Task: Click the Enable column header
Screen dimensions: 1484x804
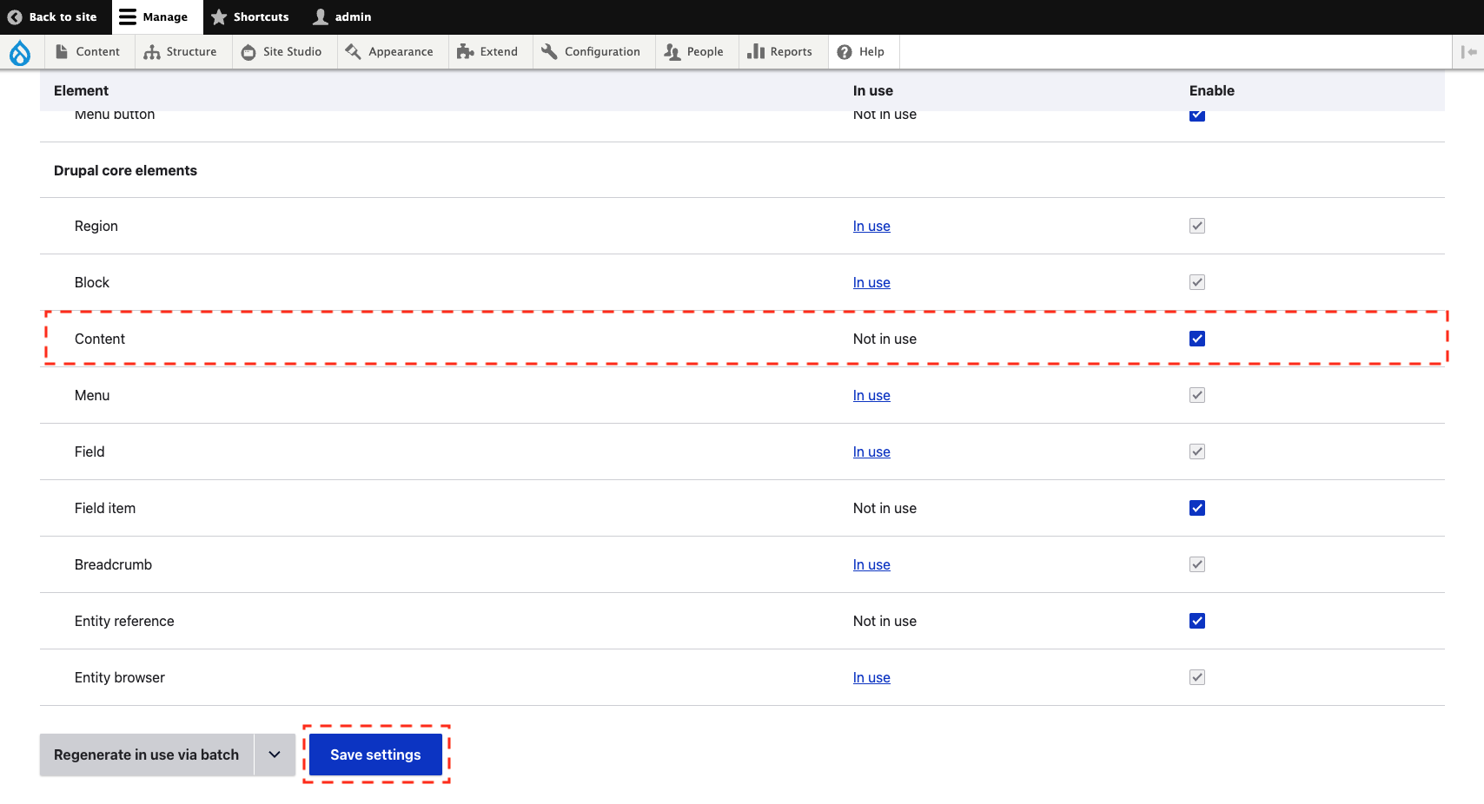Action: [x=1211, y=90]
